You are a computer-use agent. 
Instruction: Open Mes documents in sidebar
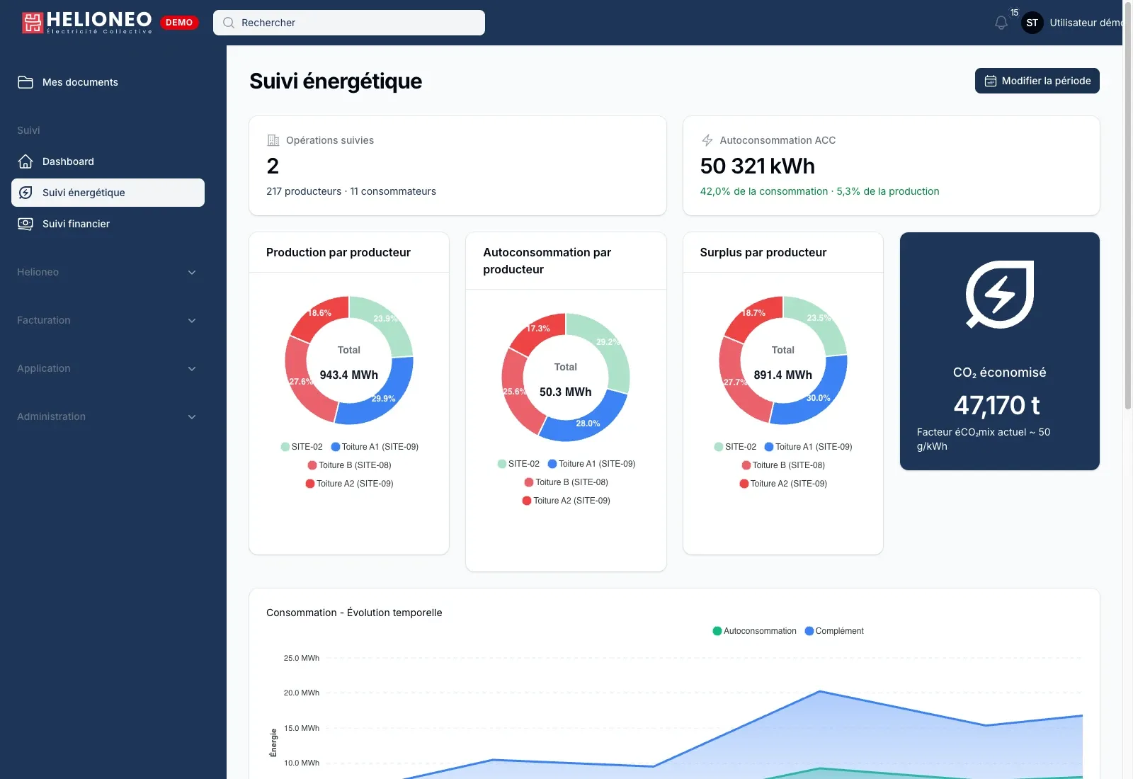(x=108, y=82)
